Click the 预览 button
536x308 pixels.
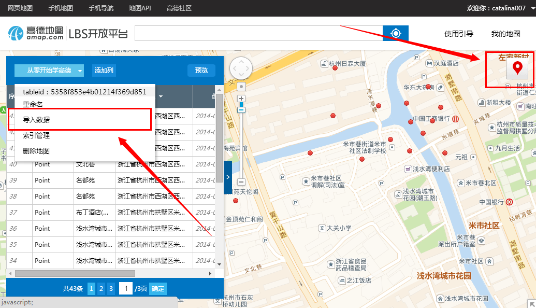click(201, 71)
